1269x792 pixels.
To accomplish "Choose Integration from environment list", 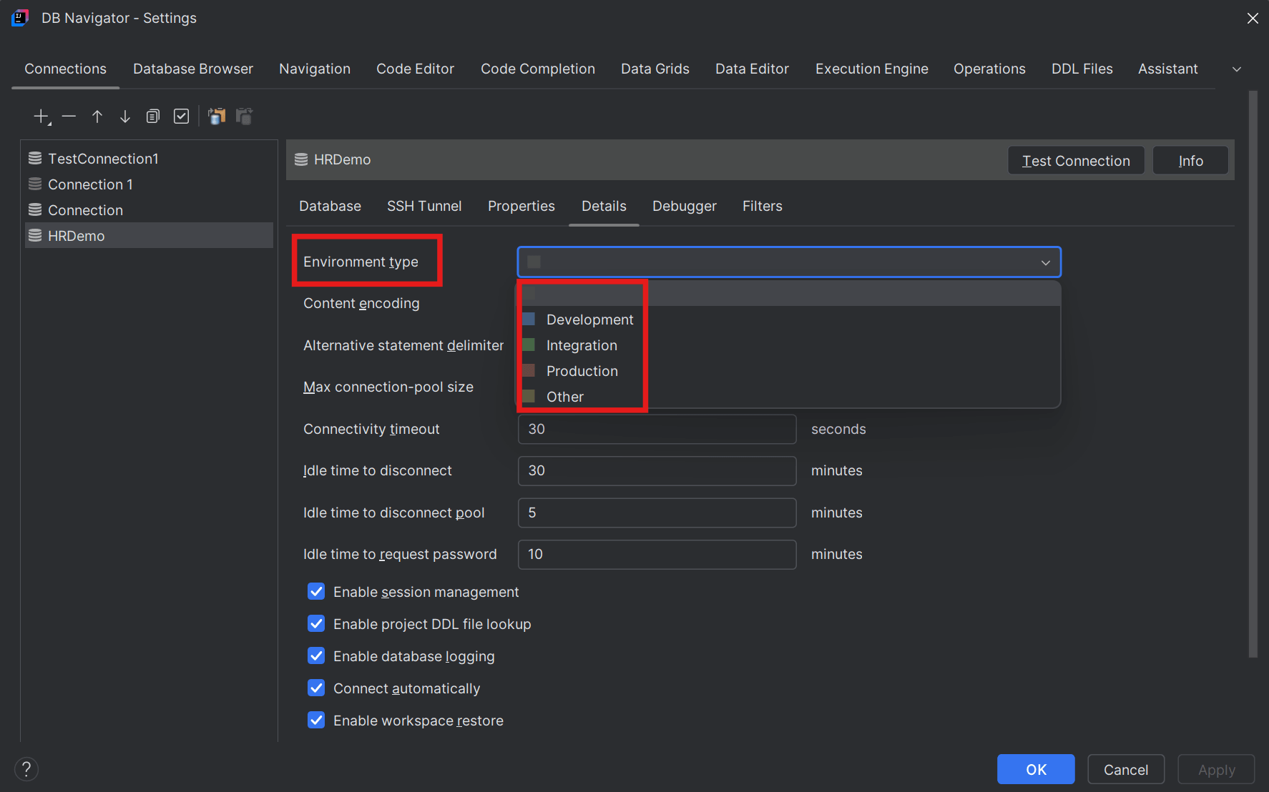I will pyautogui.click(x=789, y=345).
